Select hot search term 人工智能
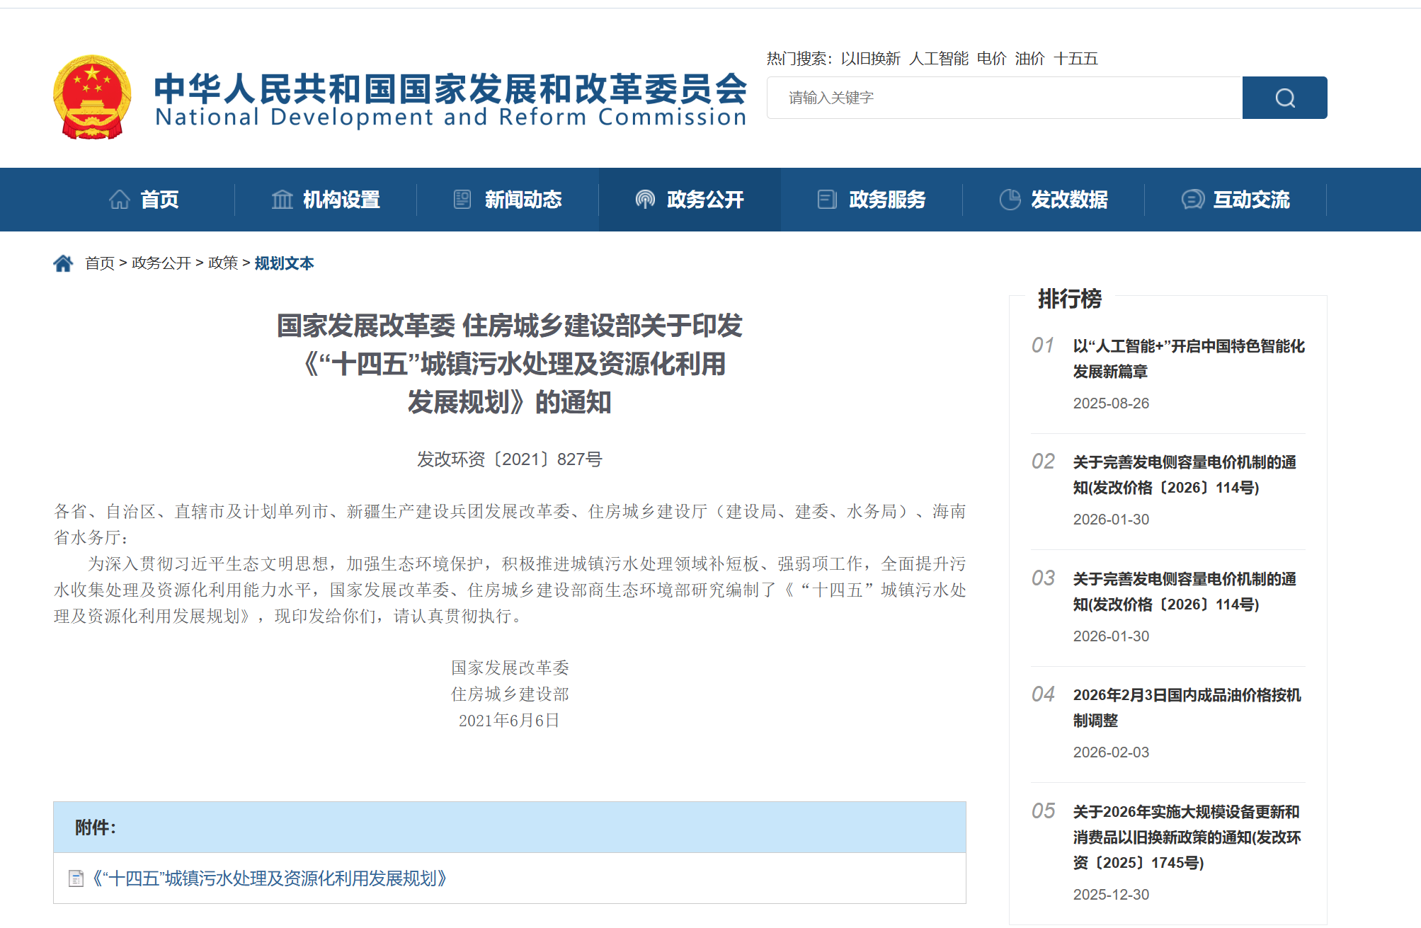The image size is (1421, 928). coord(938,59)
